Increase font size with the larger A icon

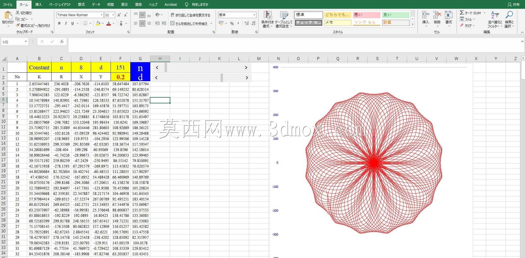pos(119,15)
